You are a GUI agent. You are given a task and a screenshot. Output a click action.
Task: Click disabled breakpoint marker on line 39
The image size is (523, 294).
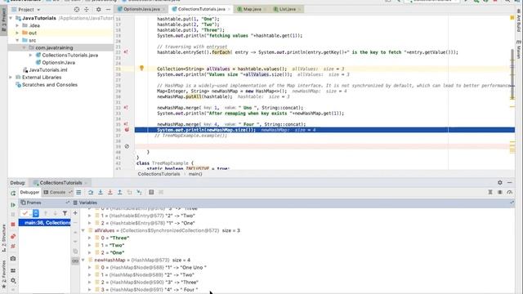(x=127, y=146)
